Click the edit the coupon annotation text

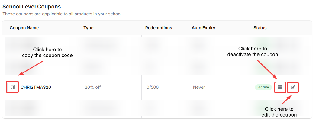tap(279, 112)
